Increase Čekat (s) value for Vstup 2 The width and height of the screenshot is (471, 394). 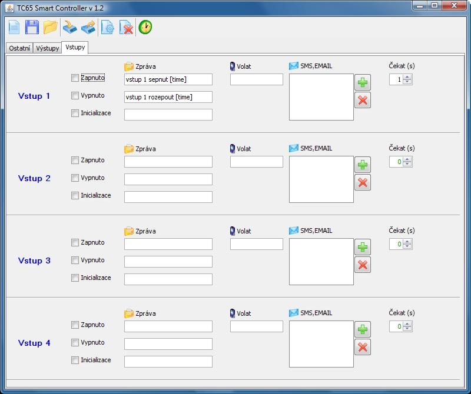[x=407, y=159]
